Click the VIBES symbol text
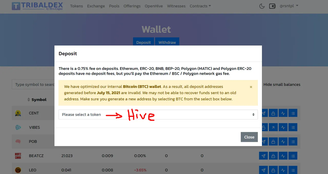This screenshot has height=174, width=328. [34, 127]
